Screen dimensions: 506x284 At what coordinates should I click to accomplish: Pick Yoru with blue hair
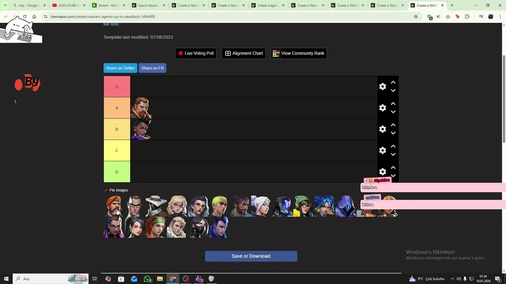[219, 227]
